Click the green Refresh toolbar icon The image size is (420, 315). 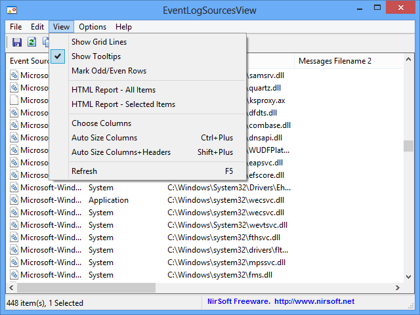32,42
